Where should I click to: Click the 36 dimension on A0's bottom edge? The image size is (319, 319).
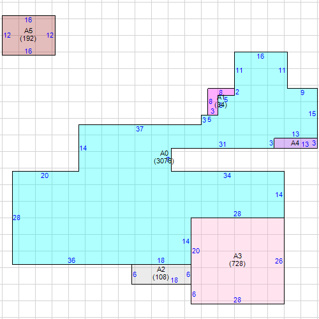pos(71,260)
